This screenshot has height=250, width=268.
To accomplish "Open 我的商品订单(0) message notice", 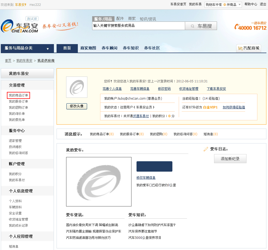I will tap(102, 134).
